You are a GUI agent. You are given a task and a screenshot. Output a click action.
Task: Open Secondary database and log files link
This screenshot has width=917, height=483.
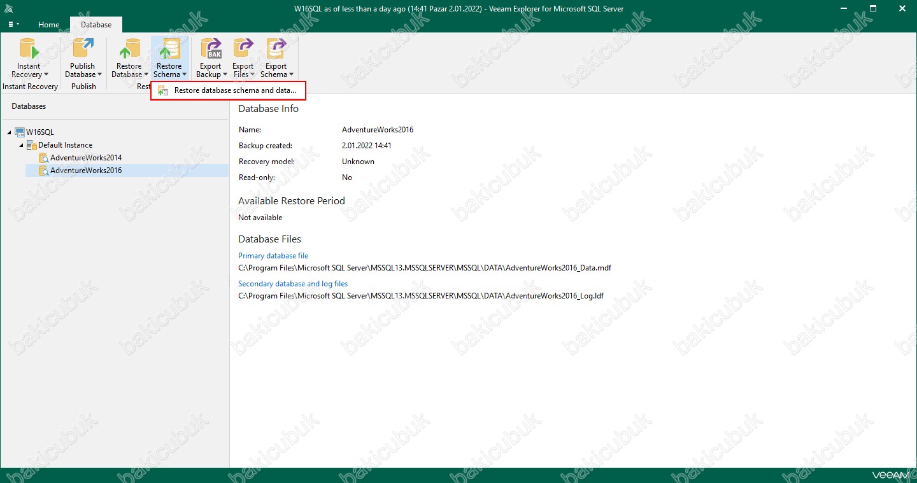(x=293, y=284)
